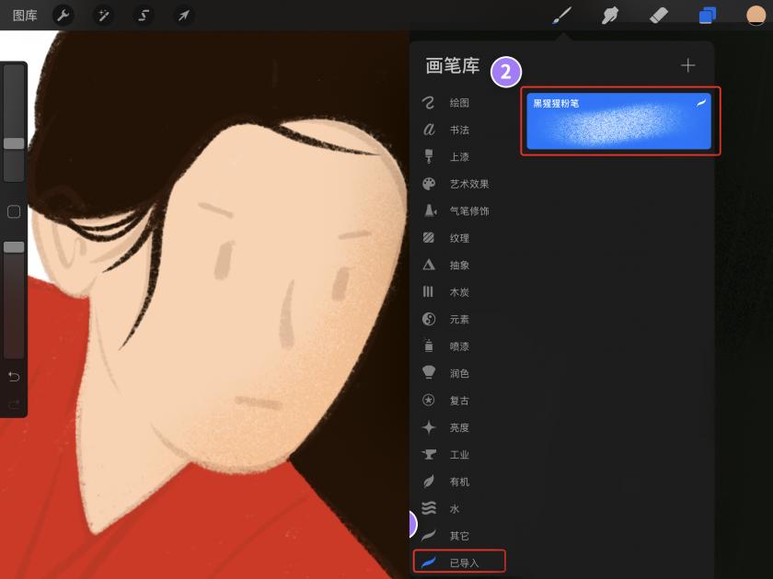
Task: Open the 亮度 brush category
Action: (x=459, y=427)
